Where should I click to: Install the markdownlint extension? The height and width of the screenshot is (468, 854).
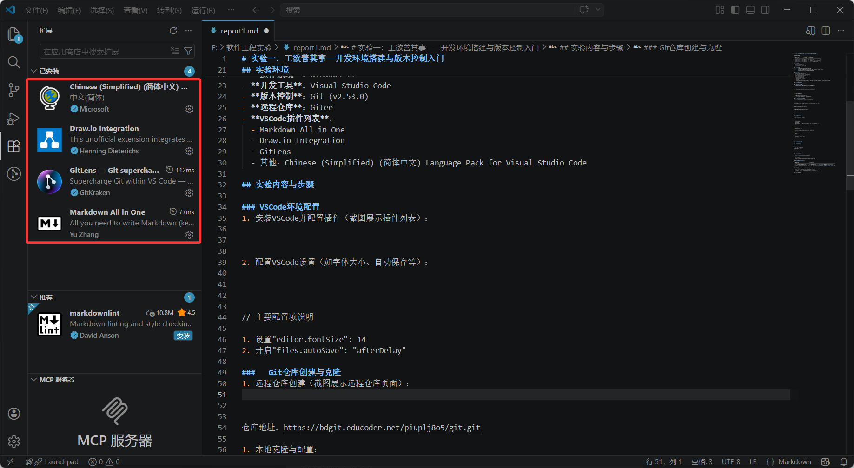183,336
